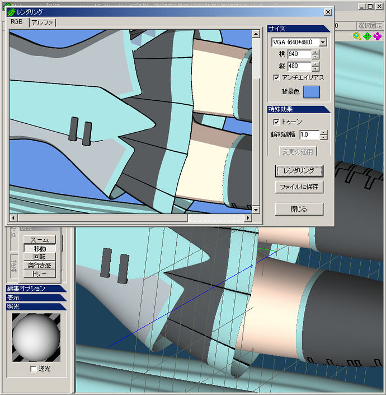This screenshot has height=395, width=386.
Task: Enable the 逆光 backlight checkbox
Action: [33, 369]
